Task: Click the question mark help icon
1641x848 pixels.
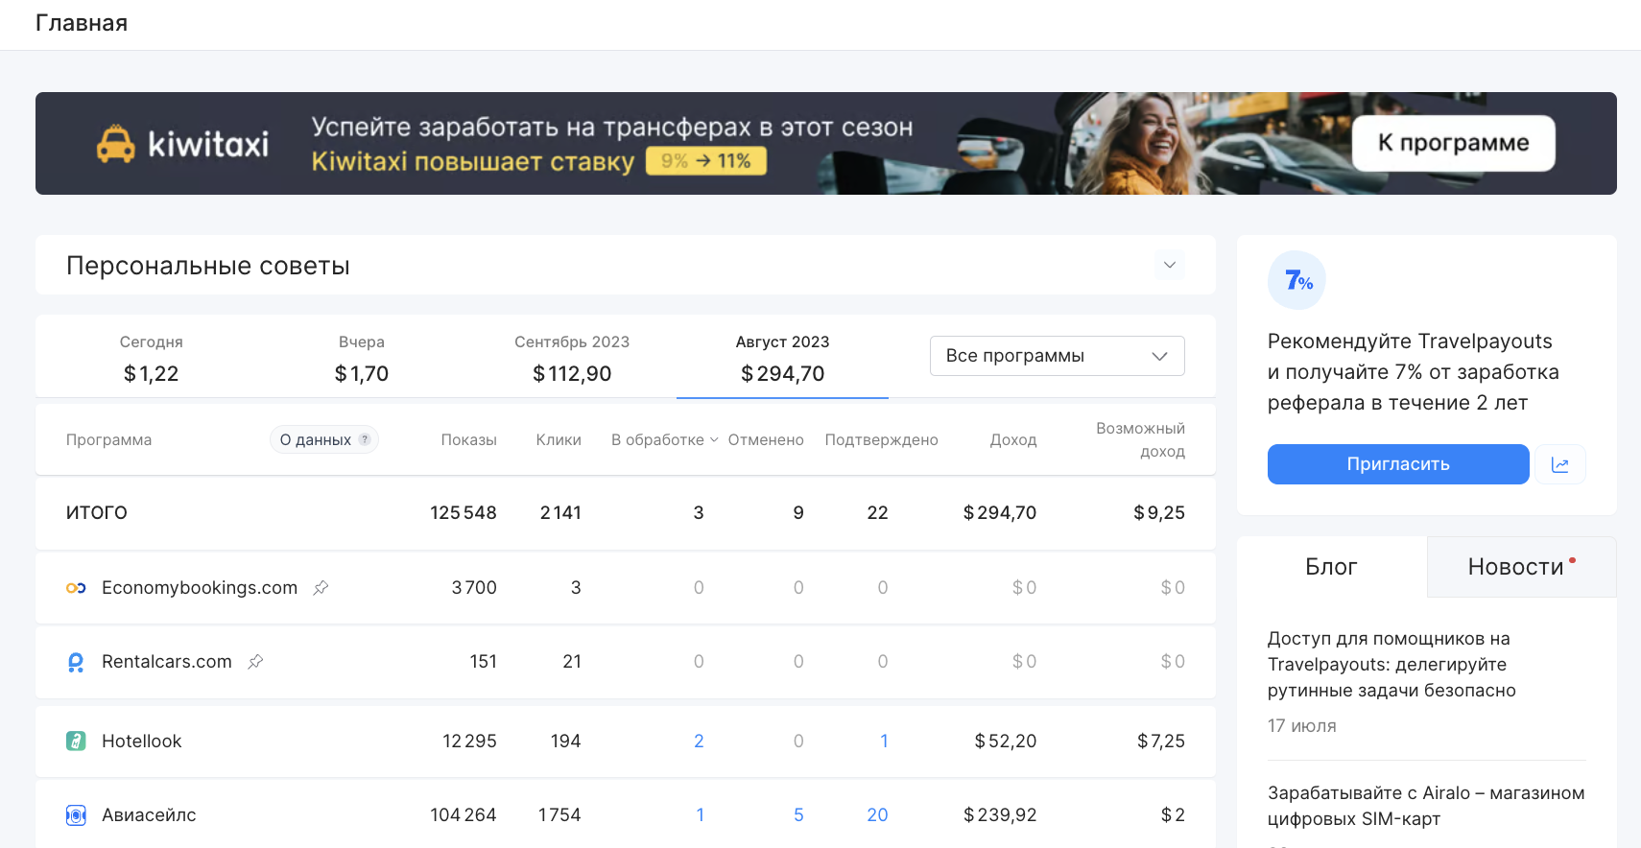Action: (x=365, y=439)
